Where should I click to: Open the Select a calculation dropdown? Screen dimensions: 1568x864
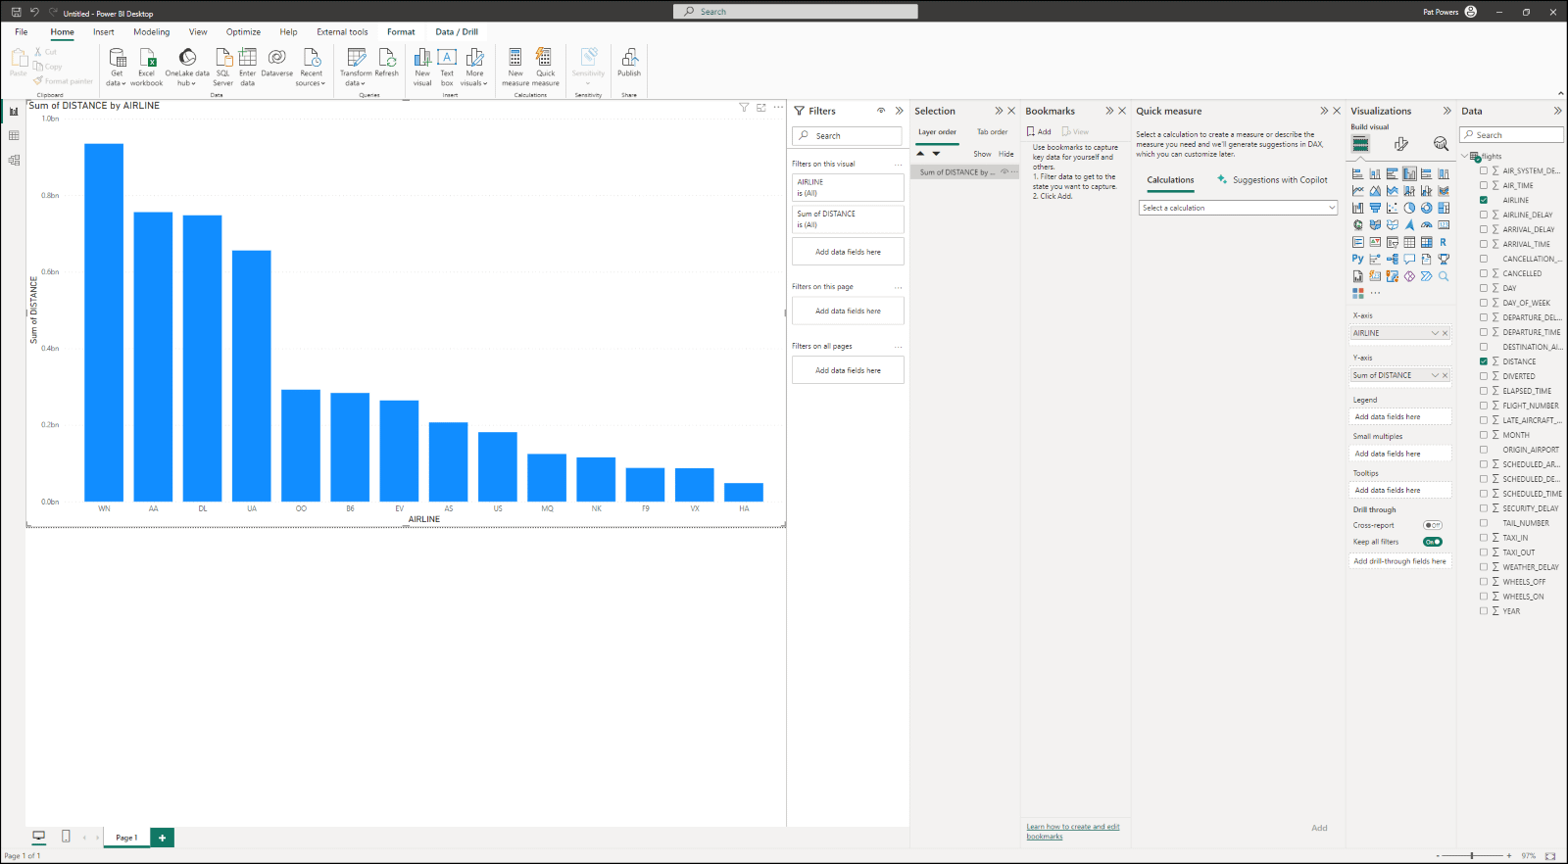pos(1238,208)
